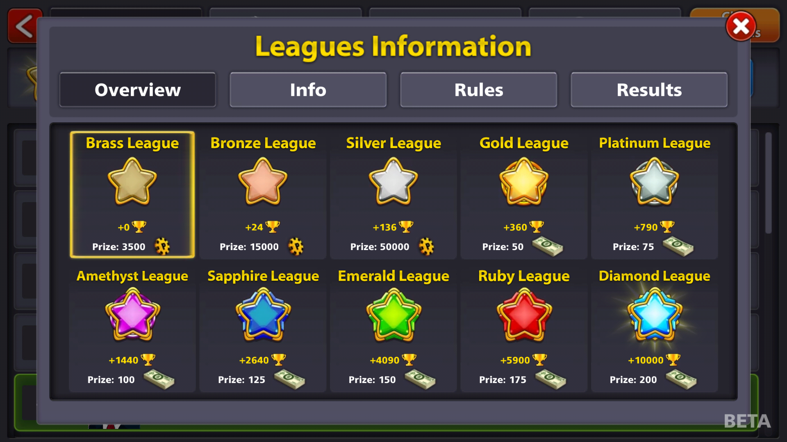This screenshot has height=442, width=787.
Task: Click the Gold League cash prize icon
Action: pos(547,246)
